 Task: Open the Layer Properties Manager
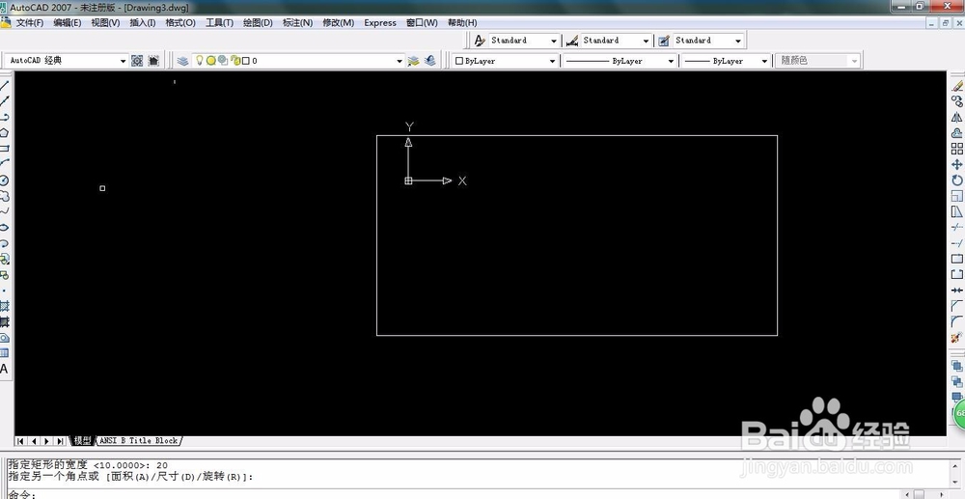[x=182, y=61]
